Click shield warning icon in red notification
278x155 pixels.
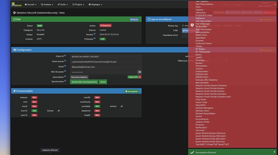coord(192,25)
